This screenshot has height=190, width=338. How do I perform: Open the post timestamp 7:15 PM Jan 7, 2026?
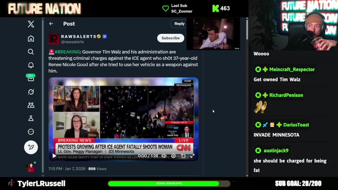coord(67,169)
